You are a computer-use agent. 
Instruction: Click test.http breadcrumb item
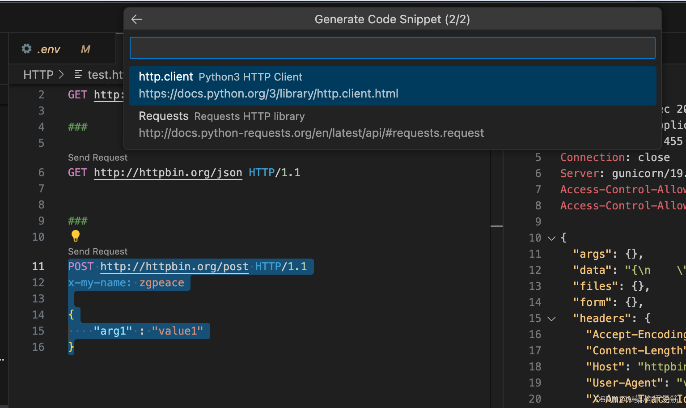click(x=105, y=75)
